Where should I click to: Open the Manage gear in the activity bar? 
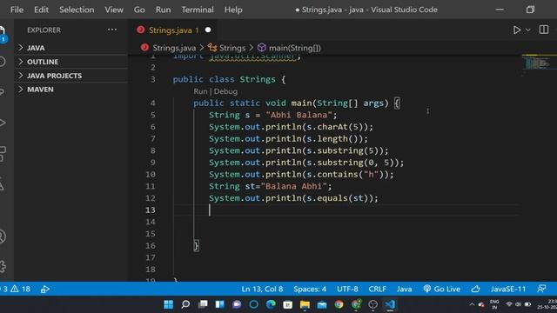coord(3,266)
